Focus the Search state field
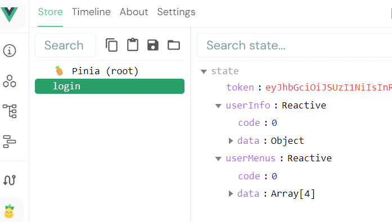 pos(294,45)
